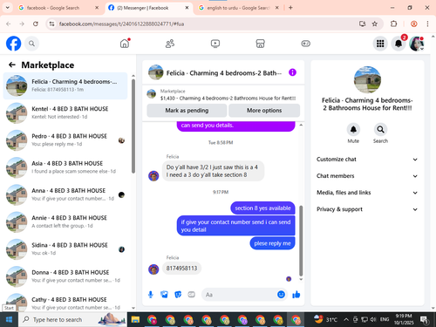Go back using the Marketplace back arrow

pos(12,65)
